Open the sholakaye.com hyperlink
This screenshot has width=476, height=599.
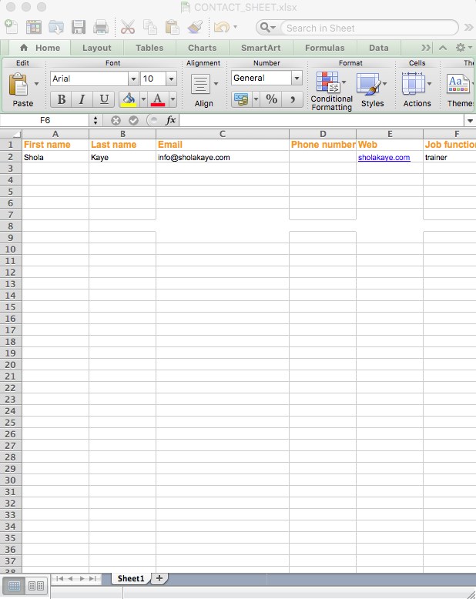[x=384, y=157]
